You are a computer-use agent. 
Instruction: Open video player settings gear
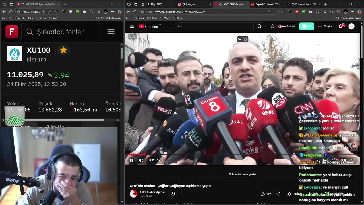click(x=334, y=160)
